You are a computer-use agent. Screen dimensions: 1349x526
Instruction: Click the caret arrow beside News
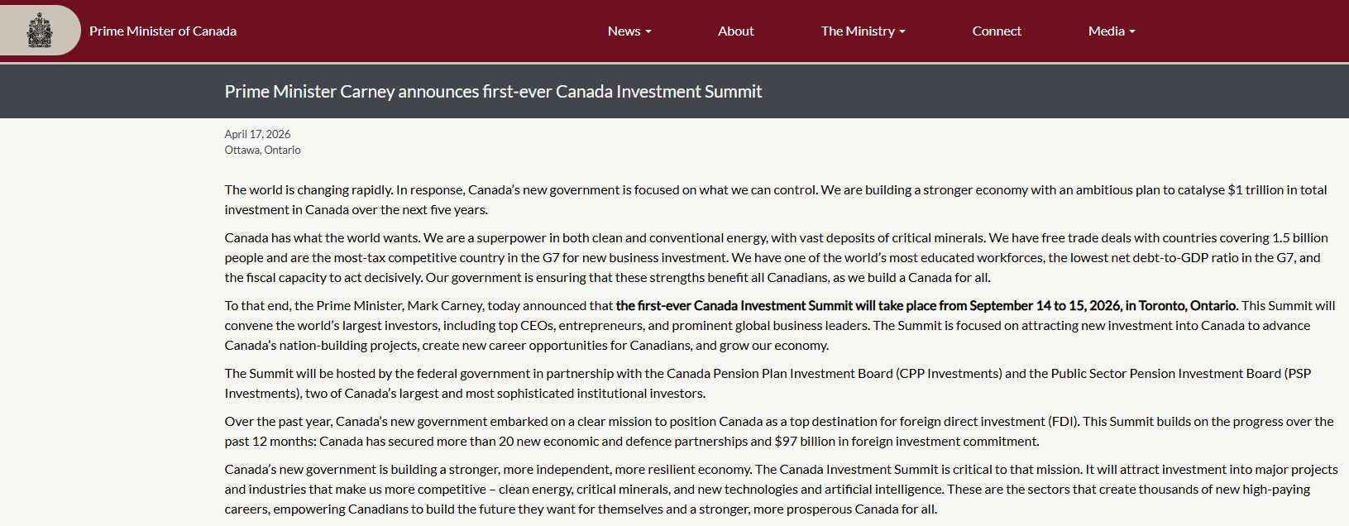648,32
